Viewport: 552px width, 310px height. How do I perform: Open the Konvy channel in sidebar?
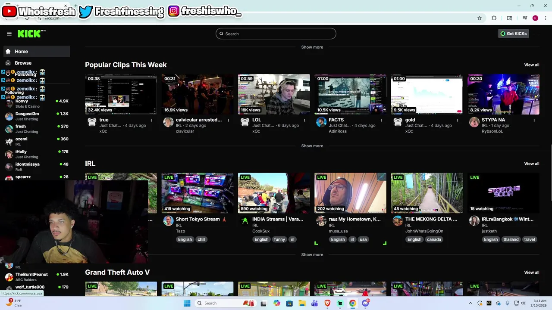pos(37,103)
